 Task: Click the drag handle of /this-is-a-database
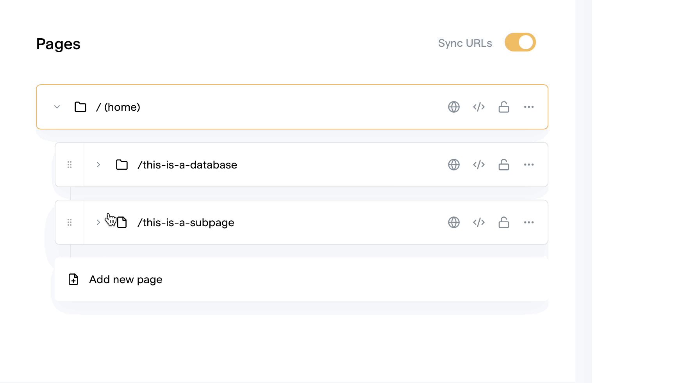coord(70,165)
